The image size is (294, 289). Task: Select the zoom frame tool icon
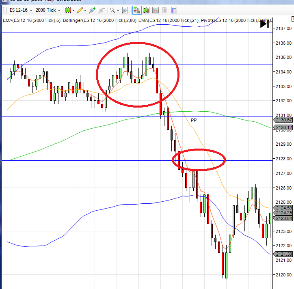tap(125, 10)
